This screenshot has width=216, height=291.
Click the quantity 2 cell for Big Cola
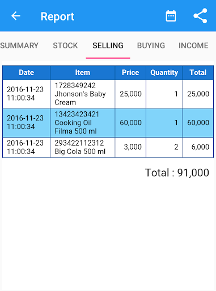click(x=164, y=147)
